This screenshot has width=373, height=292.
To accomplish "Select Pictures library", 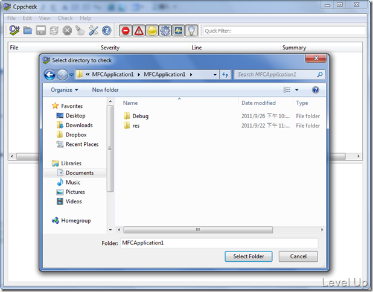I will click(x=71, y=192).
